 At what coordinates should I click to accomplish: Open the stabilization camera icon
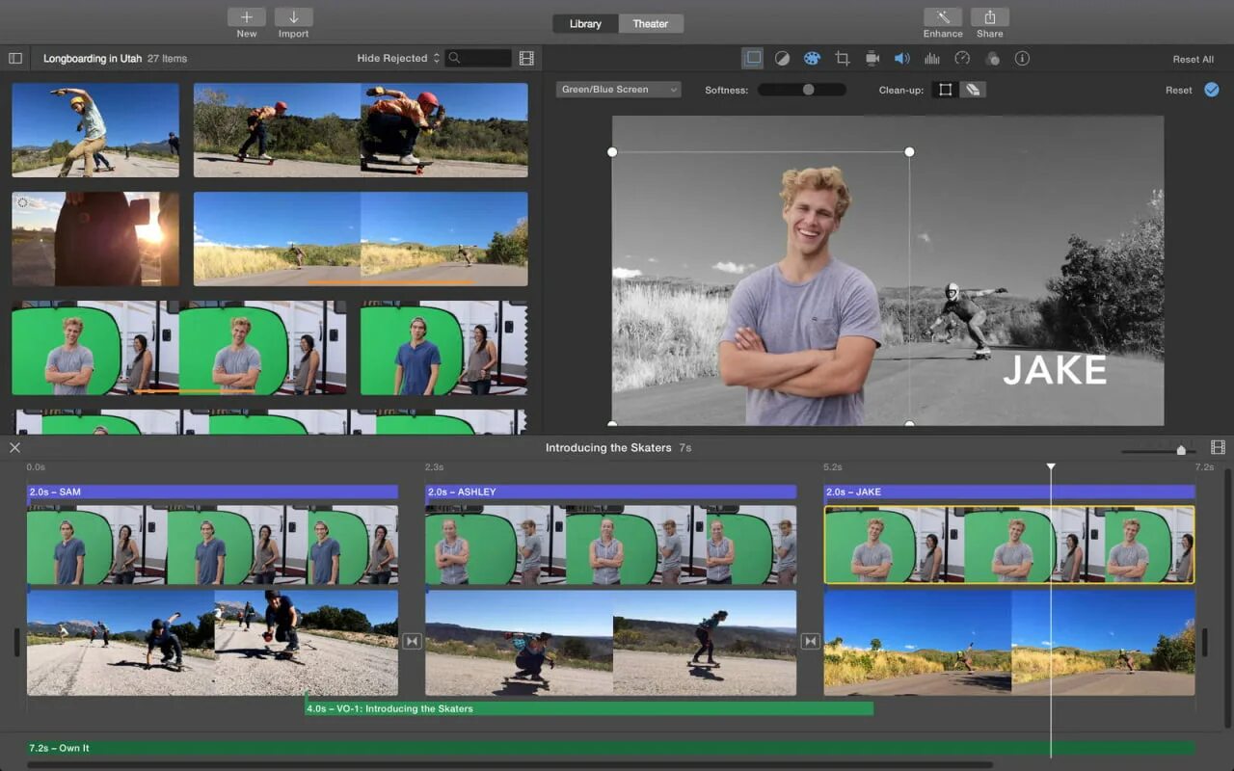872,59
